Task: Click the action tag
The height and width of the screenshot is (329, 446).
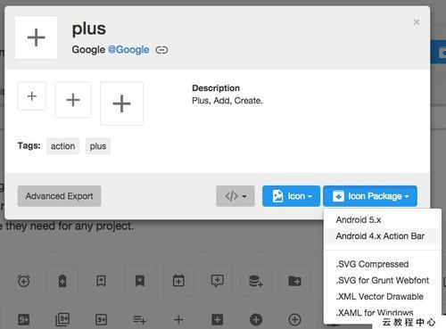Action: (x=62, y=146)
